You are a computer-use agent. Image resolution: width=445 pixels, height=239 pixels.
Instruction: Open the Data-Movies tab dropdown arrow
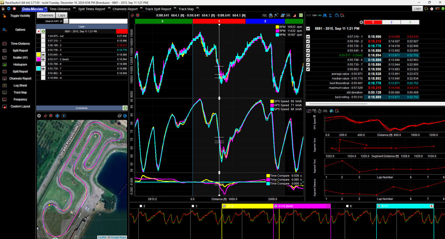pyautogui.click(x=45, y=8)
